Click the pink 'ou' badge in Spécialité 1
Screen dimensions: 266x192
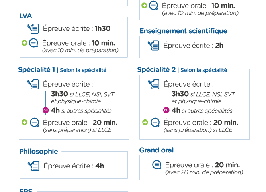46,110
